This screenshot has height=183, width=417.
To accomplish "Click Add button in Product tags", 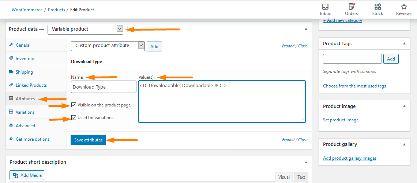I will pos(391,59).
